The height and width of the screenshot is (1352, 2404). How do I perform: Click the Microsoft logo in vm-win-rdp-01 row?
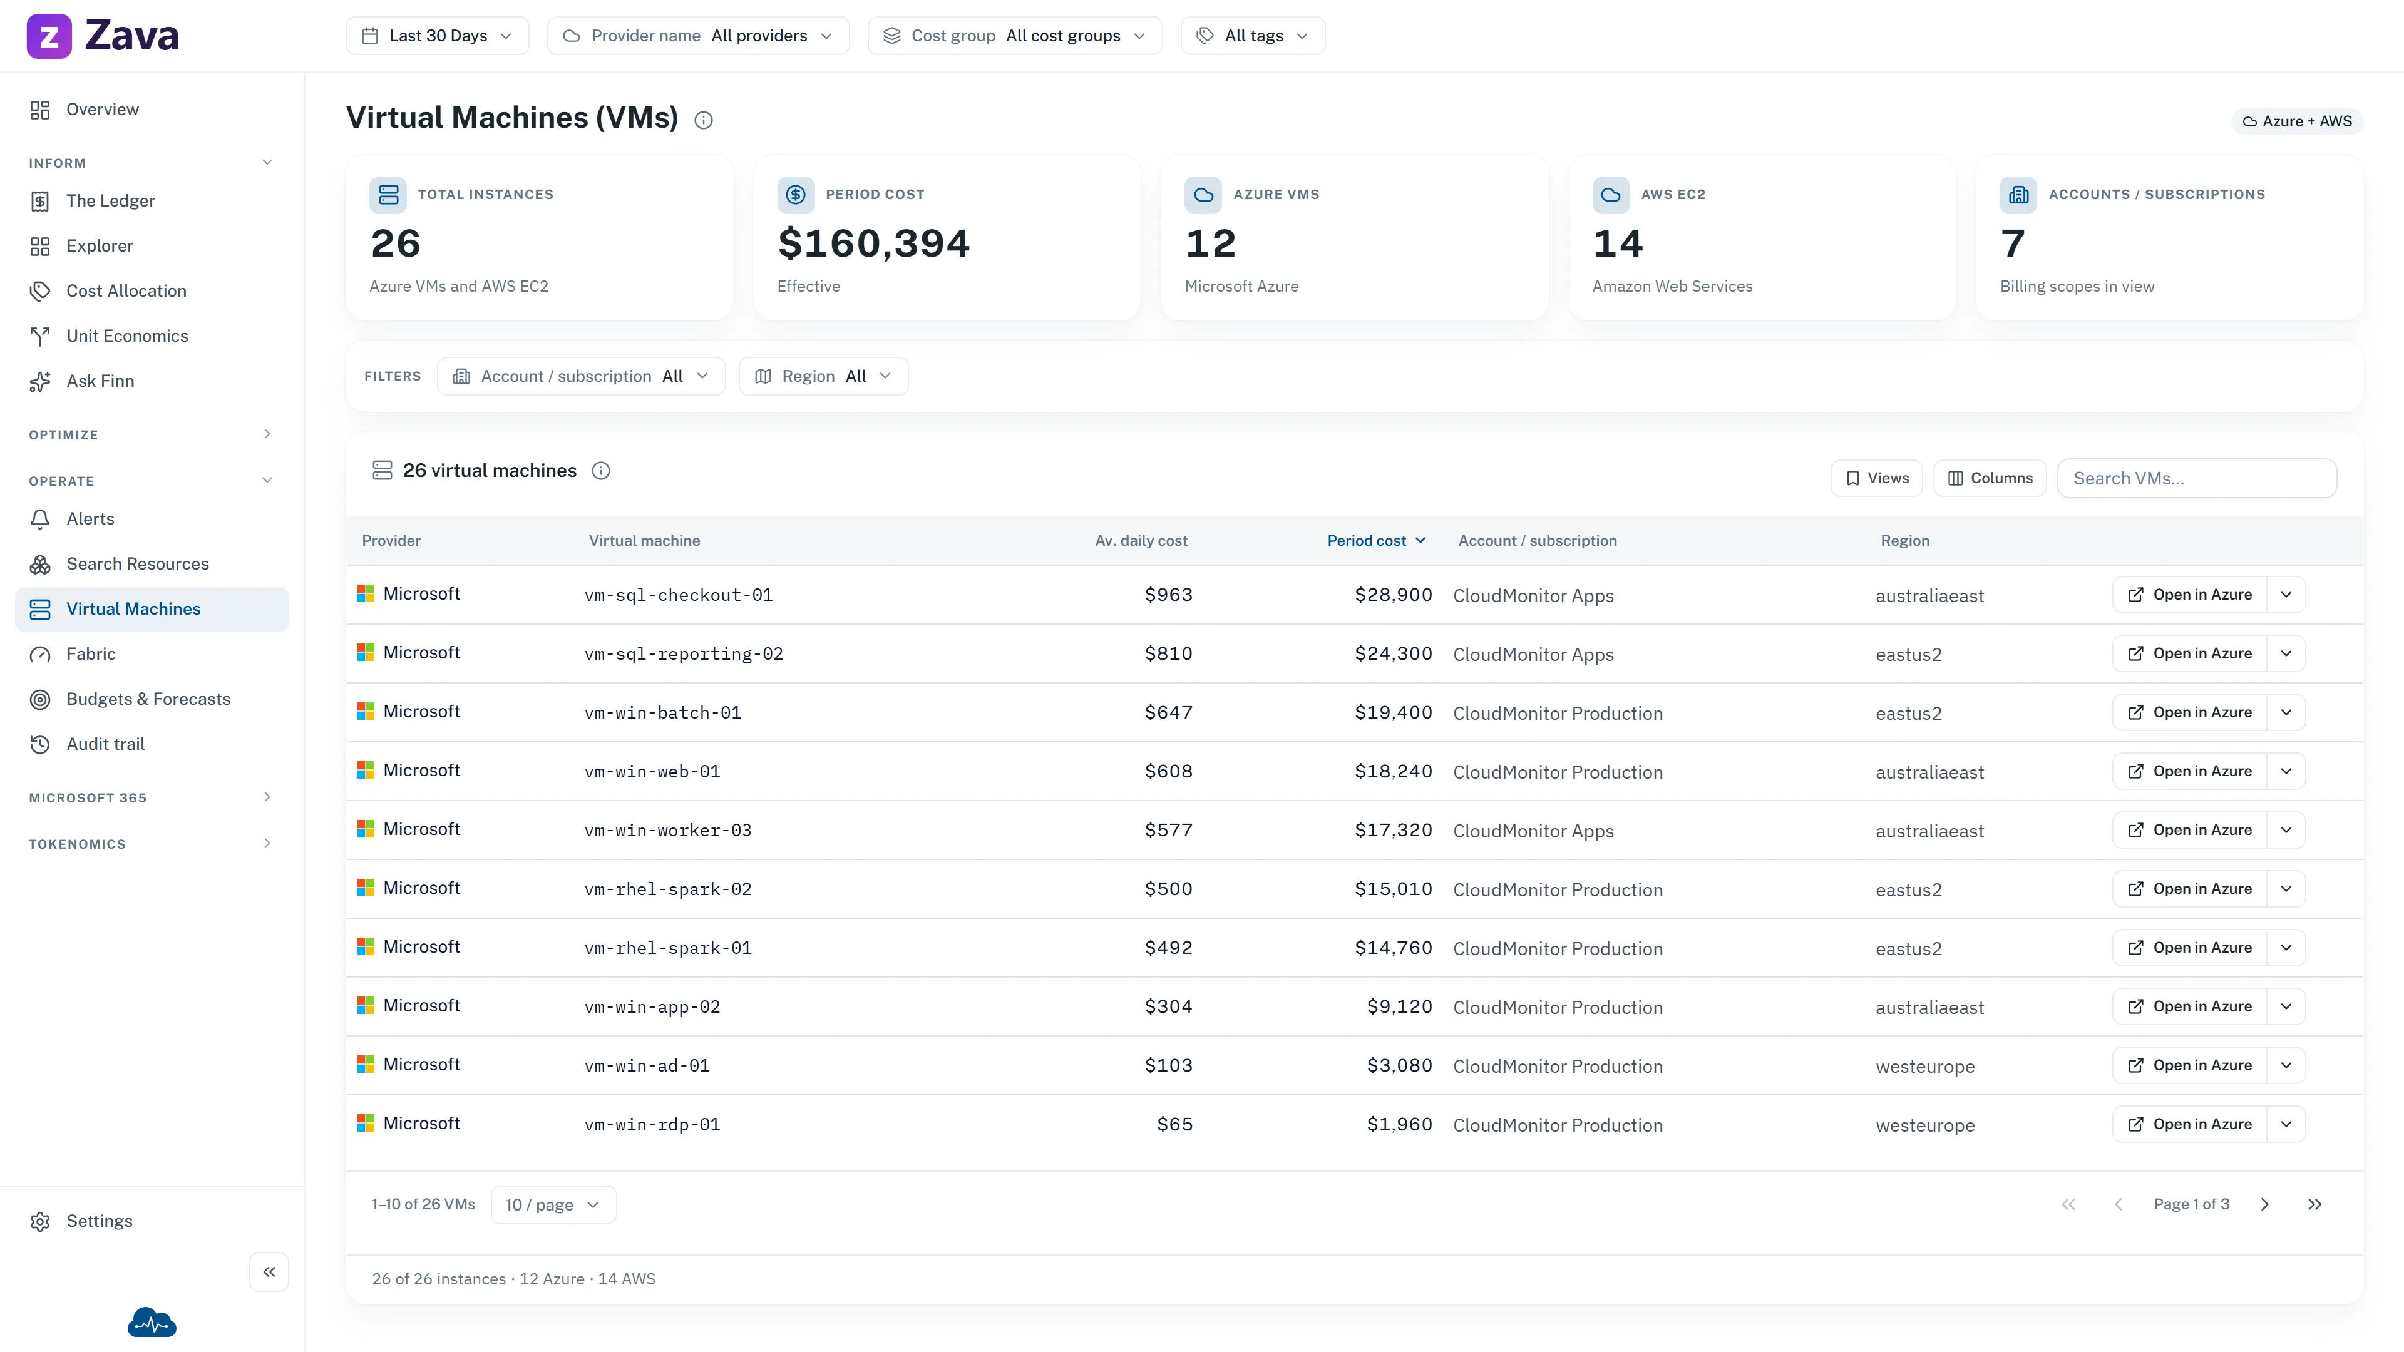coord(366,1124)
